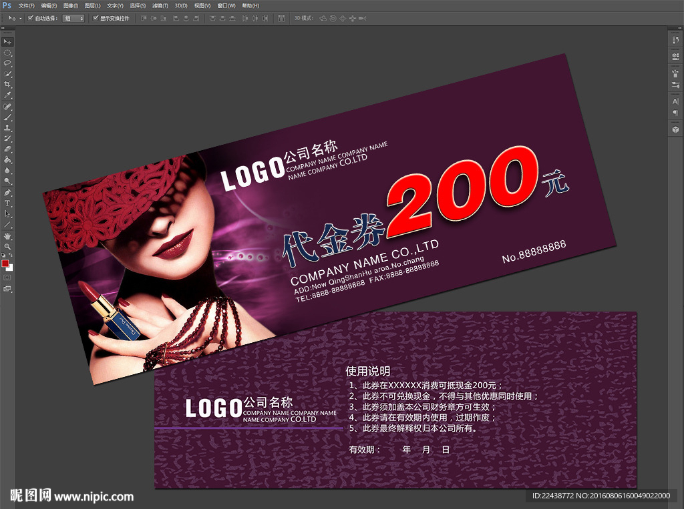Open the 图层(L) menu

click(92, 5)
